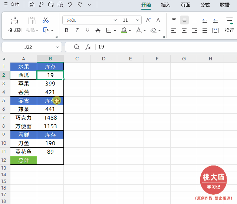Decrease indent icon
This screenshot has height=204, width=237.
coord(205,20)
